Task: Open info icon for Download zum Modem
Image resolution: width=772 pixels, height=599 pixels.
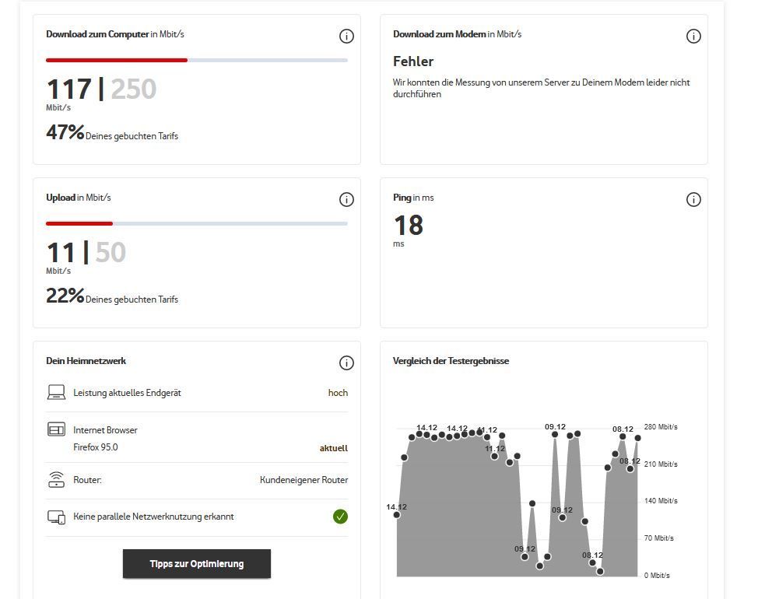Action: (x=693, y=36)
